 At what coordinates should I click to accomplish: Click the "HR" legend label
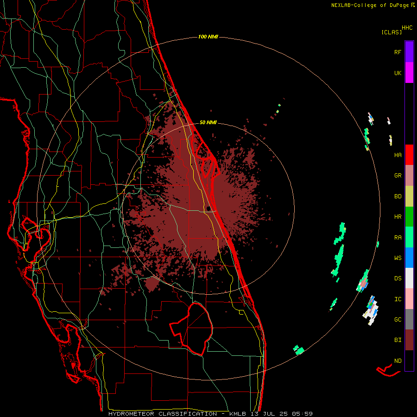[x=398, y=217]
